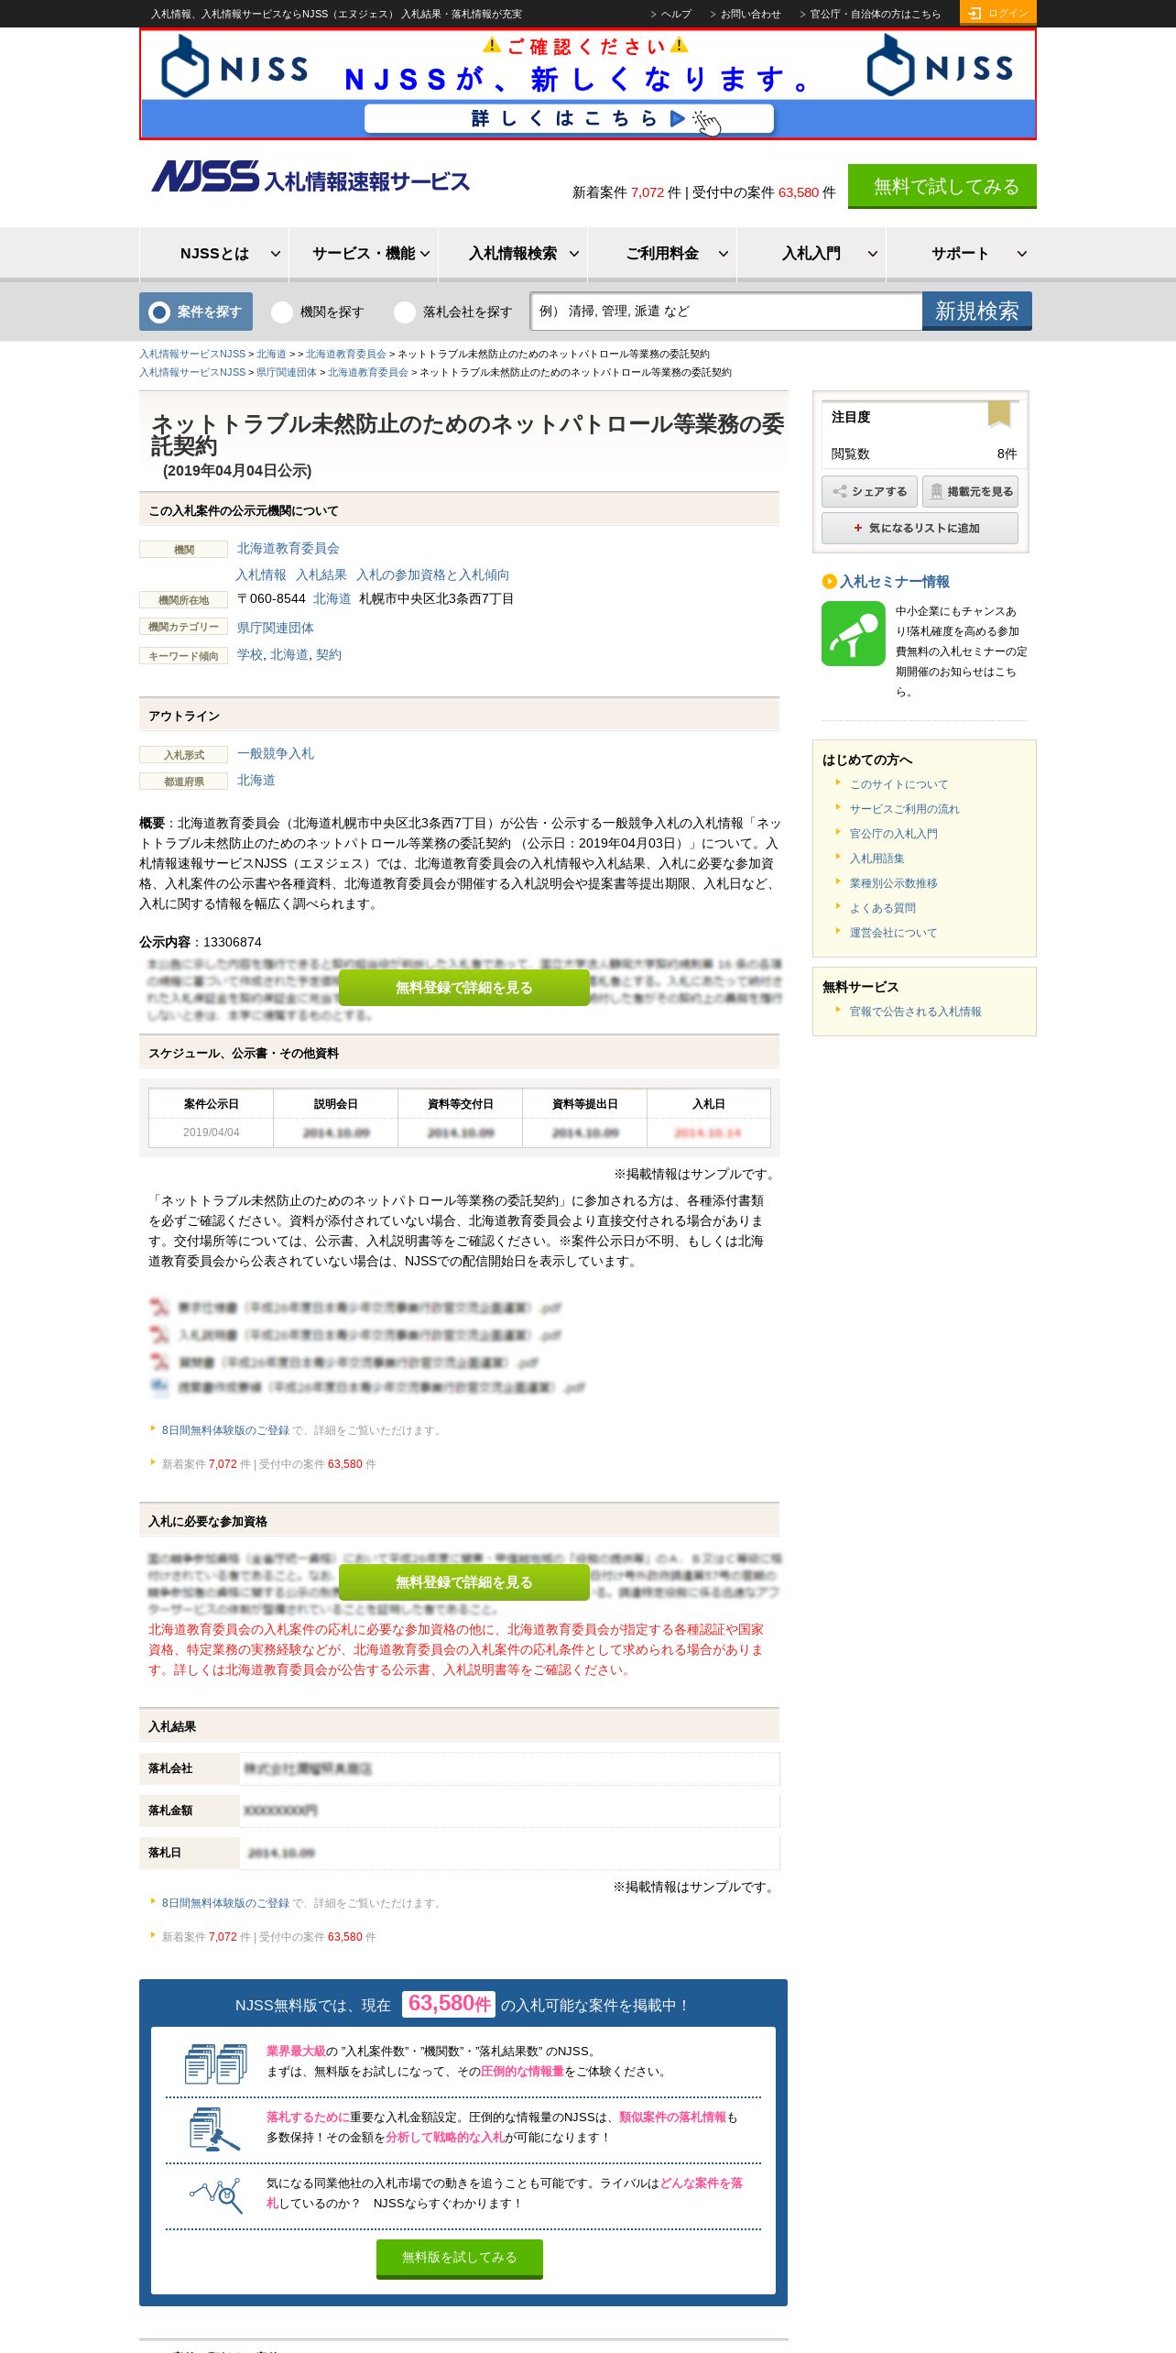
Task: Click the stacked documents icon in promo box
Action: (216, 2063)
